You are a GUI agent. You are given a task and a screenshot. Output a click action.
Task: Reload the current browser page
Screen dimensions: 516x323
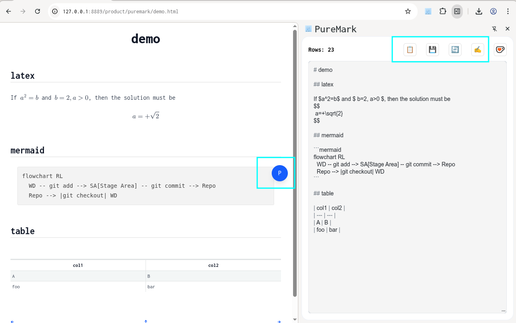(x=37, y=11)
